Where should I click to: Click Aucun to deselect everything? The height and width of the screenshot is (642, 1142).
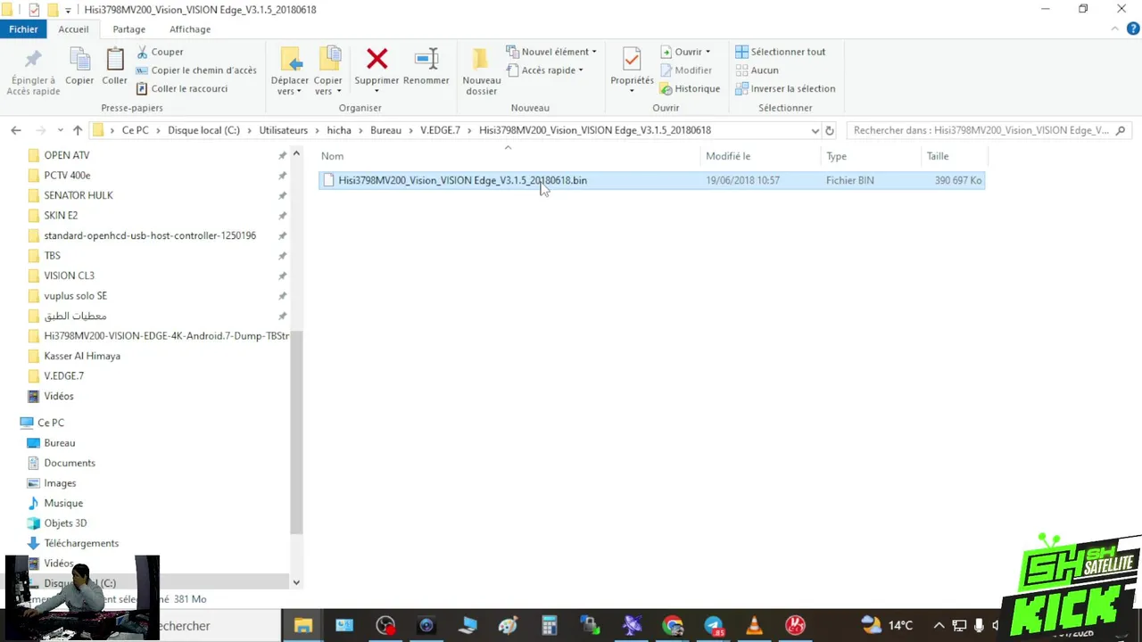pos(757,70)
